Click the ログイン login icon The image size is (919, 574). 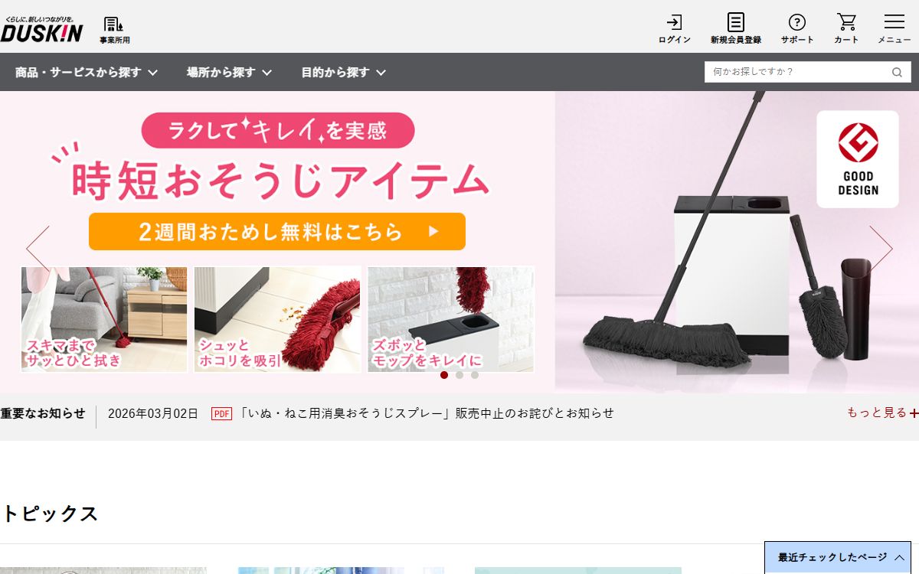click(674, 29)
